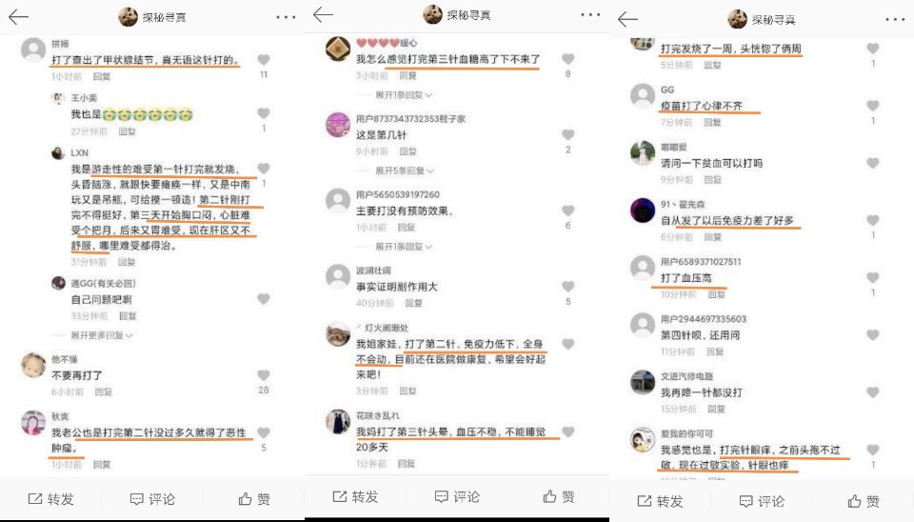This screenshot has width=914, height=522.
Task: Expand 展开更多回复 under the first comment
Action: point(102,335)
